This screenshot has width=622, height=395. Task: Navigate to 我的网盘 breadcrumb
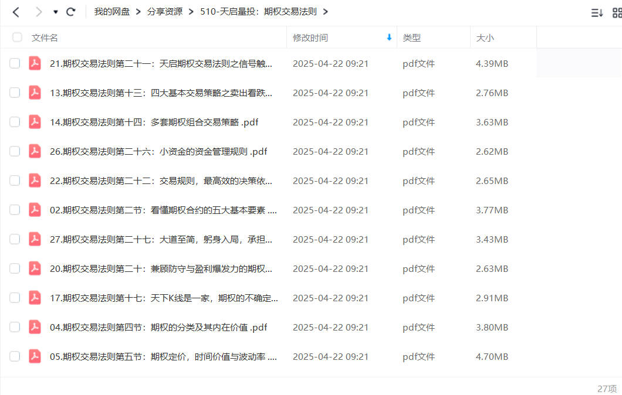click(112, 12)
